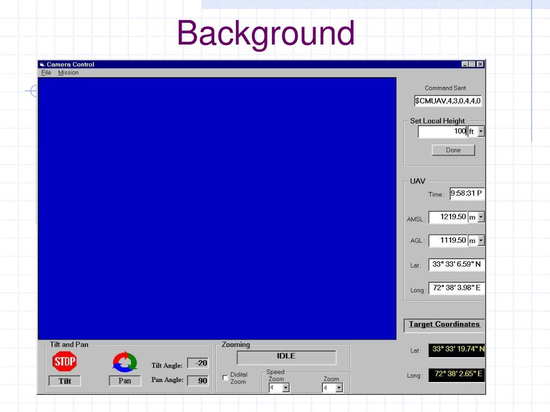This screenshot has width=550, height=412.
Task: Open the File menu
Action: point(46,72)
